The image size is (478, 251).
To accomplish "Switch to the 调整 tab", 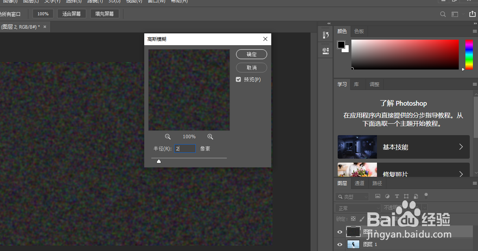I will pos(375,84).
